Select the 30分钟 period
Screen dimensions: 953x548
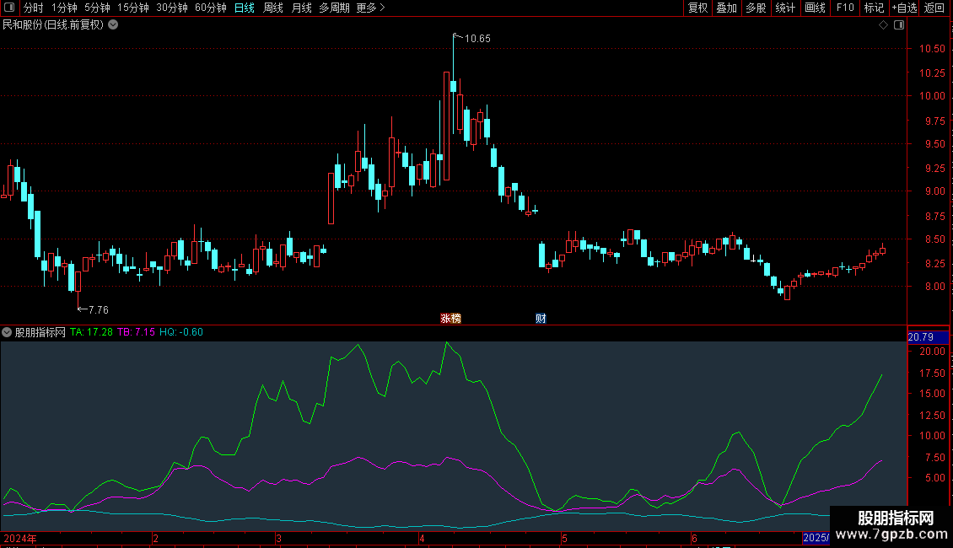point(171,8)
